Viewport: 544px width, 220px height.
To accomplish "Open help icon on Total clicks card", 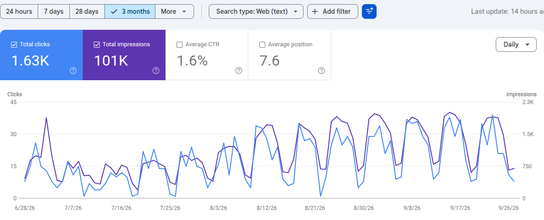I will click(x=73, y=71).
